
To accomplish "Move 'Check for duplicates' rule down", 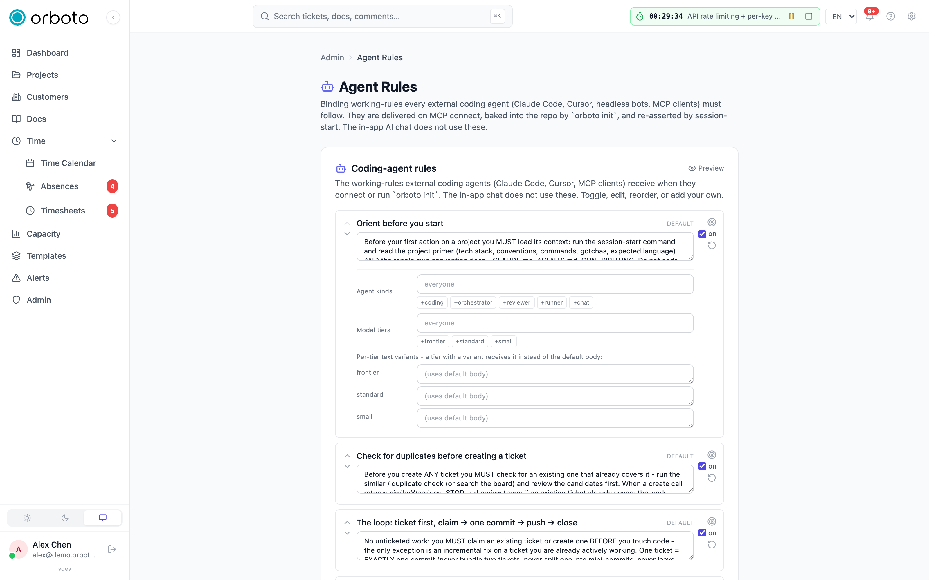I will [x=347, y=466].
